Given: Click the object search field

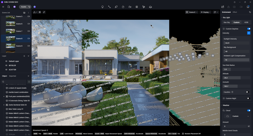Looking at the screenshot, I should (14, 82).
